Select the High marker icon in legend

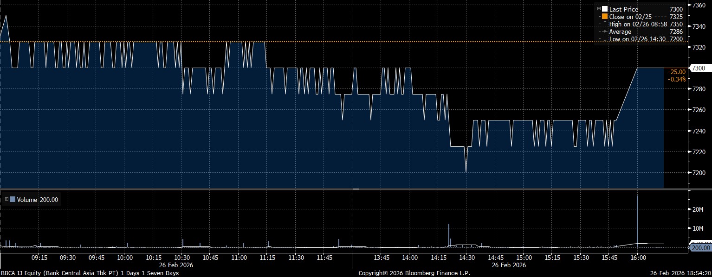(x=604, y=24)
